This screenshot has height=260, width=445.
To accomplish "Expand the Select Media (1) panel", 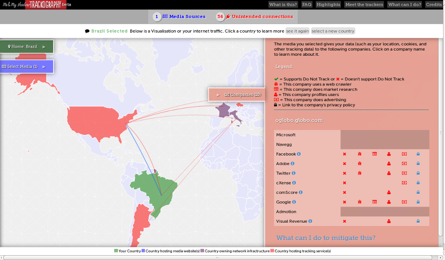I will (x=27, y=67).
